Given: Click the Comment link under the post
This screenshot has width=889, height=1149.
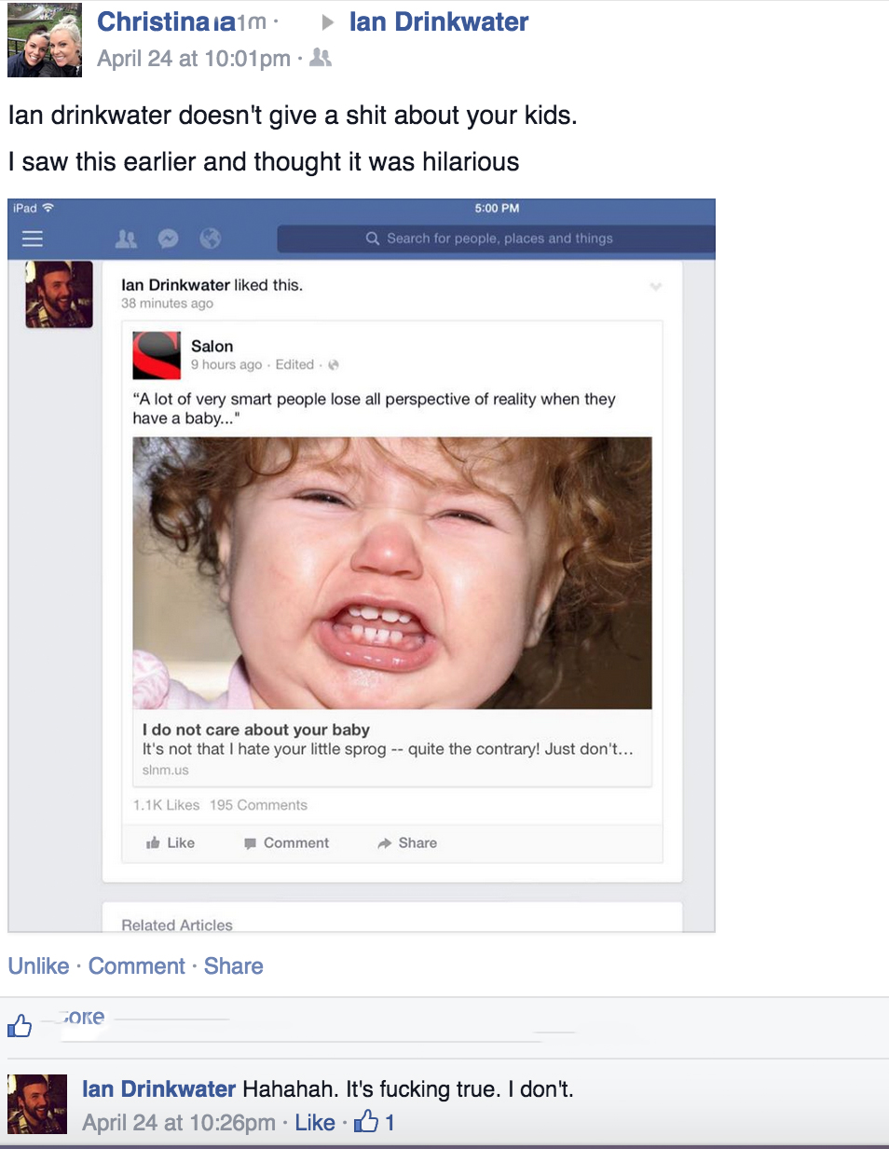Looking at the screenshot, I should (137, 966).
